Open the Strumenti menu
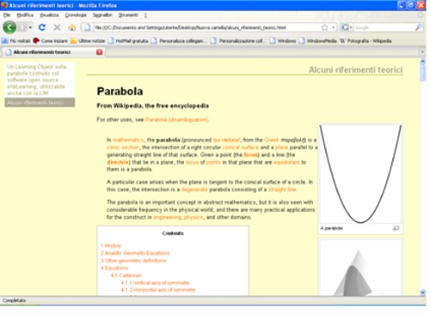The width and height of the screenshot is (430, 319). [128, 15]
